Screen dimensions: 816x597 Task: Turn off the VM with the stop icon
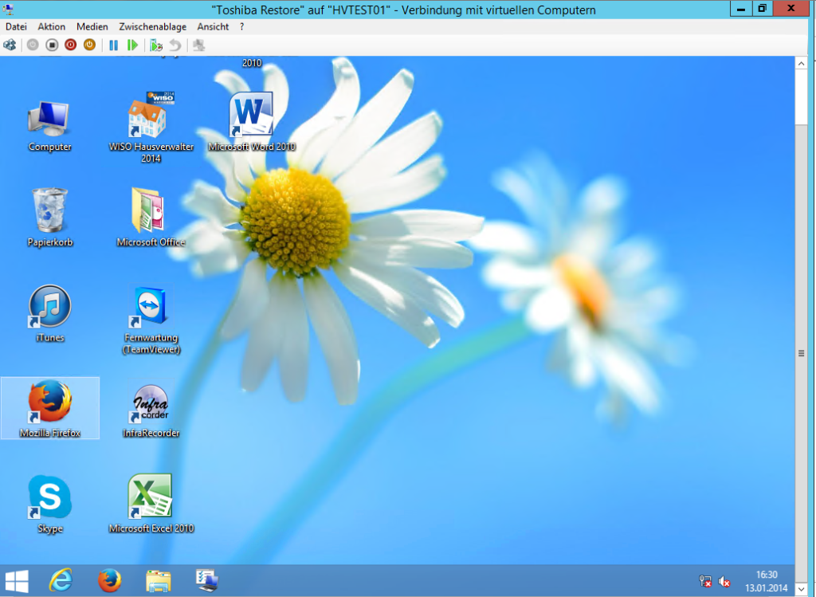coord(52,45)
